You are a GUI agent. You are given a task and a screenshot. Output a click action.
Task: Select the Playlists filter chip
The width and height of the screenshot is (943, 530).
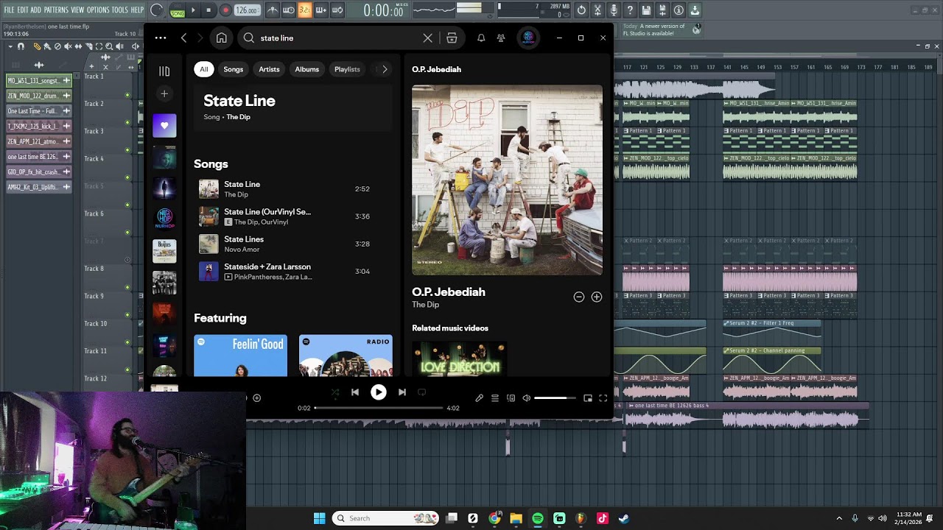pyautogui.click(x=347, y=69)
